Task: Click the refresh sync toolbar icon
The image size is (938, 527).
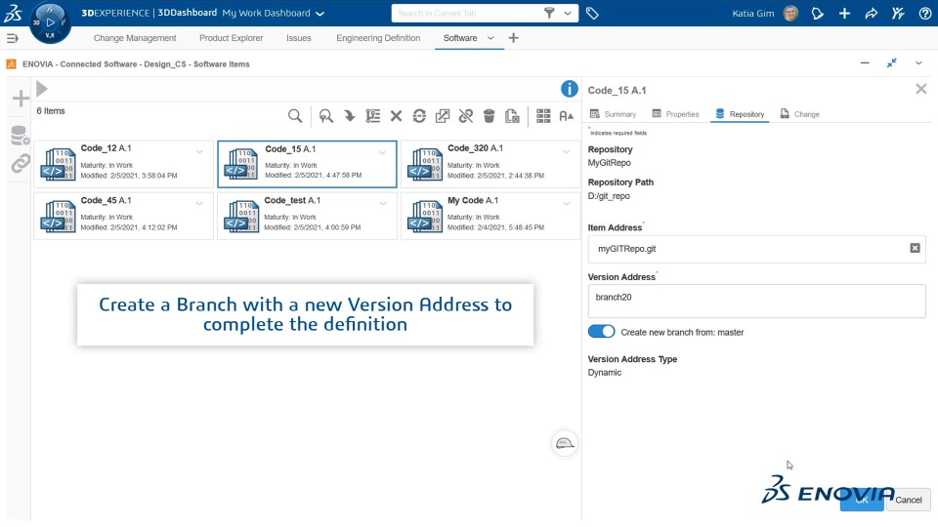Action: [x=419, y=116]
